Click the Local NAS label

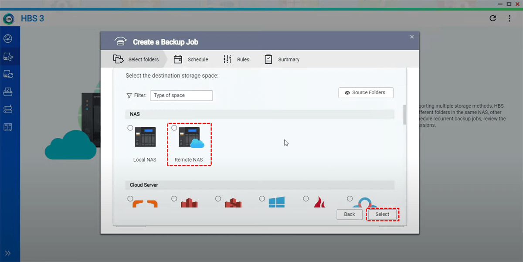pyautogui.click(x=145, y=160)
